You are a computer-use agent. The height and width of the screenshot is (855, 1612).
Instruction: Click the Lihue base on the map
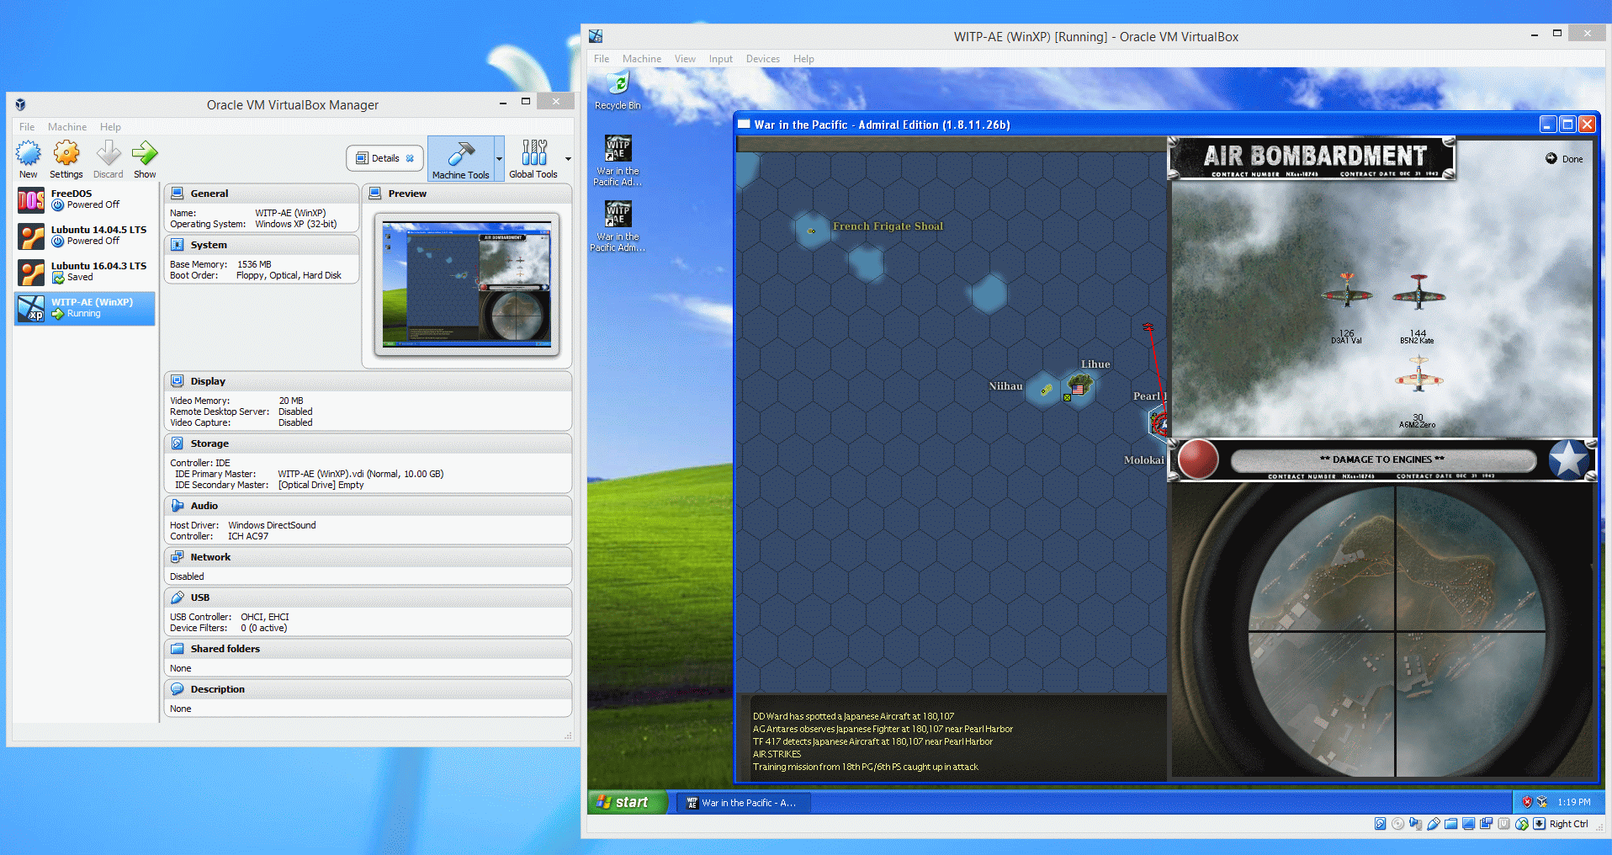coord(1079,385)
